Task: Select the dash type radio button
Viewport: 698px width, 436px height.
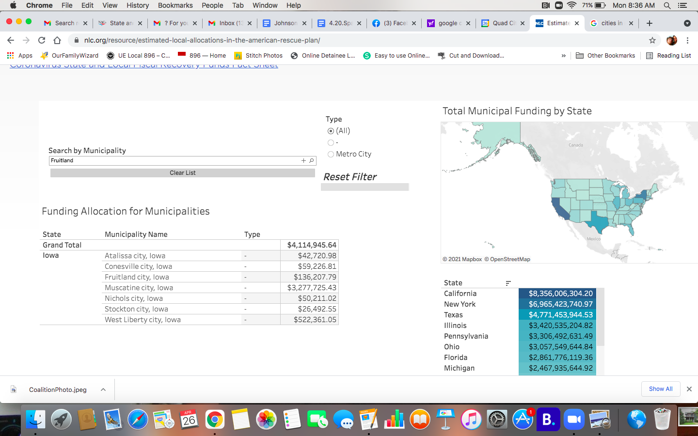Action: pyautogui.click(x=331, y=142)
